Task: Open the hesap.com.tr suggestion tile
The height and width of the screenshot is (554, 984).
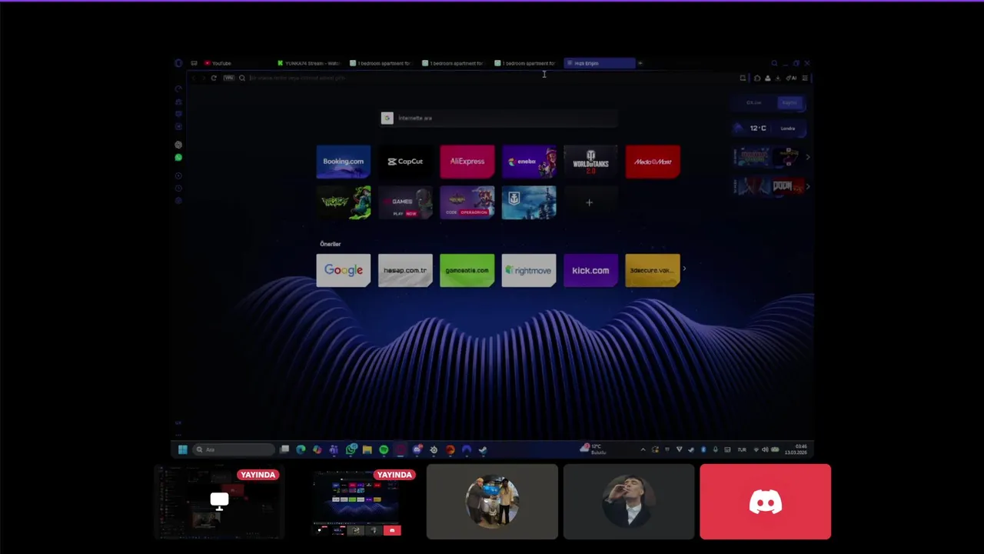Action: click(405, 270)
